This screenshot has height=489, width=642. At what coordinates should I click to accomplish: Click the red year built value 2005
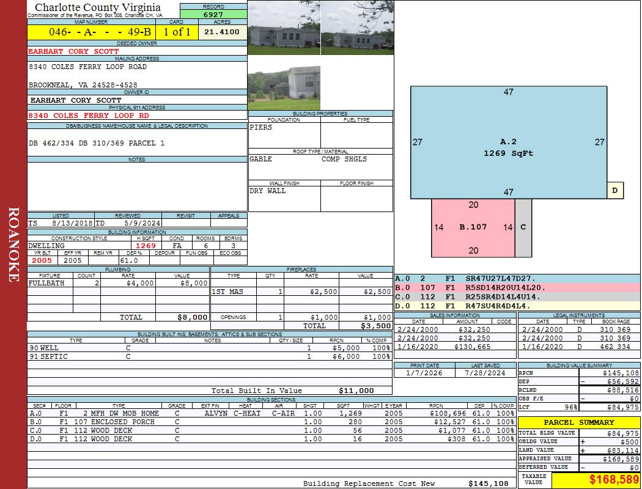[x=42, y=260]
